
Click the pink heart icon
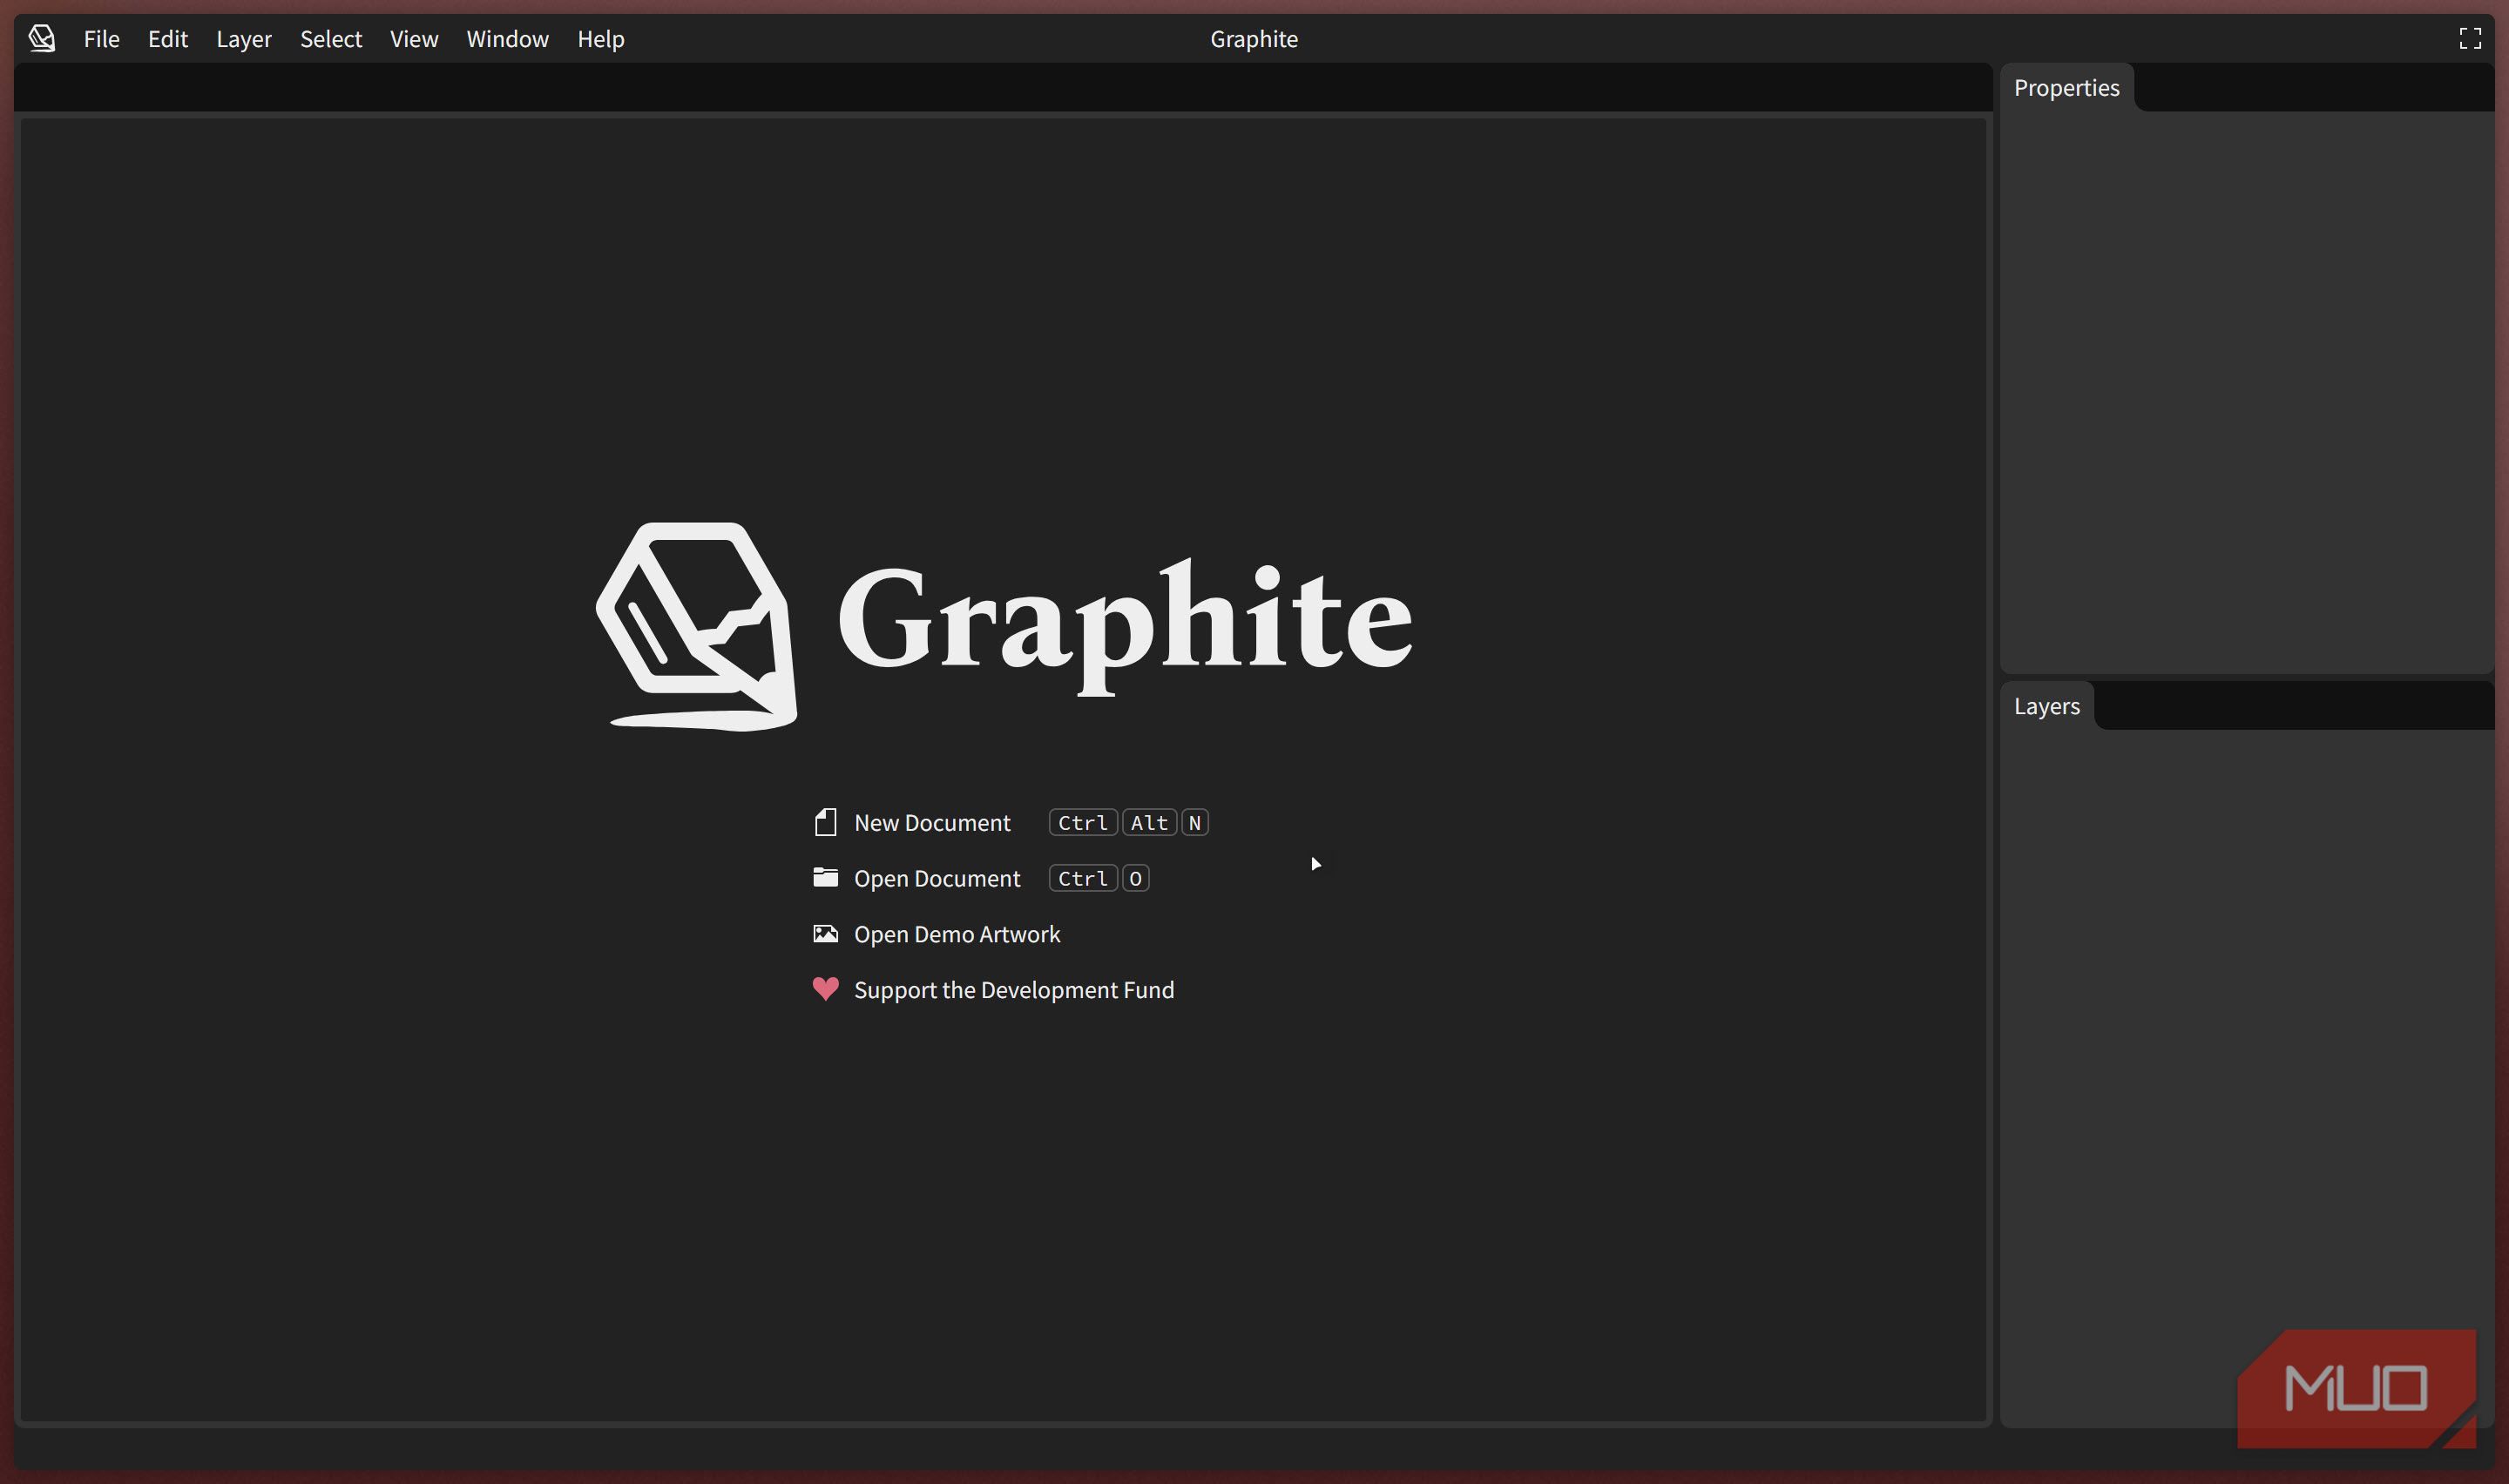tap(825, 989)
